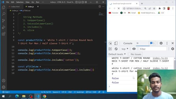Split the editor to the right

pos(100,7)
